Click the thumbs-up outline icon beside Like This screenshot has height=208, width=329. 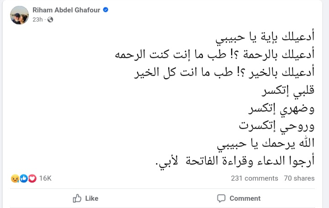click(77, 198)
